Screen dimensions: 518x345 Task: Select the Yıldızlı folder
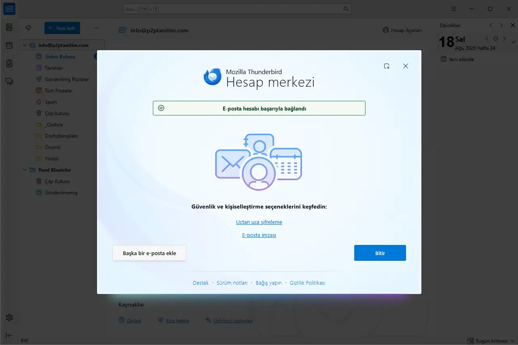click(51, 159)
